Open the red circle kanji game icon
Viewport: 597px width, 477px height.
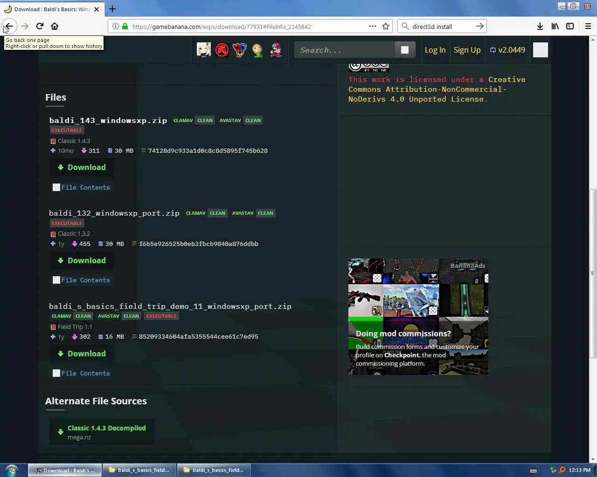click(222, 50)
